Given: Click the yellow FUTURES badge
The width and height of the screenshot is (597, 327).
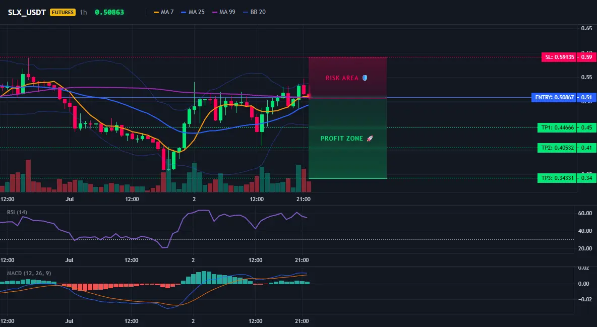Looking at the screenshot, I should click(x=63, y=12).
